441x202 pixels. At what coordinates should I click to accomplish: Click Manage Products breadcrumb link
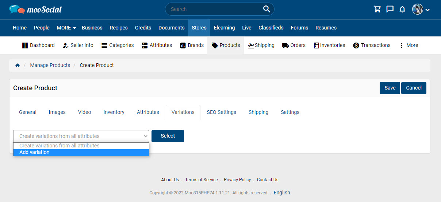pyautogui.click(x=50, y=65)
